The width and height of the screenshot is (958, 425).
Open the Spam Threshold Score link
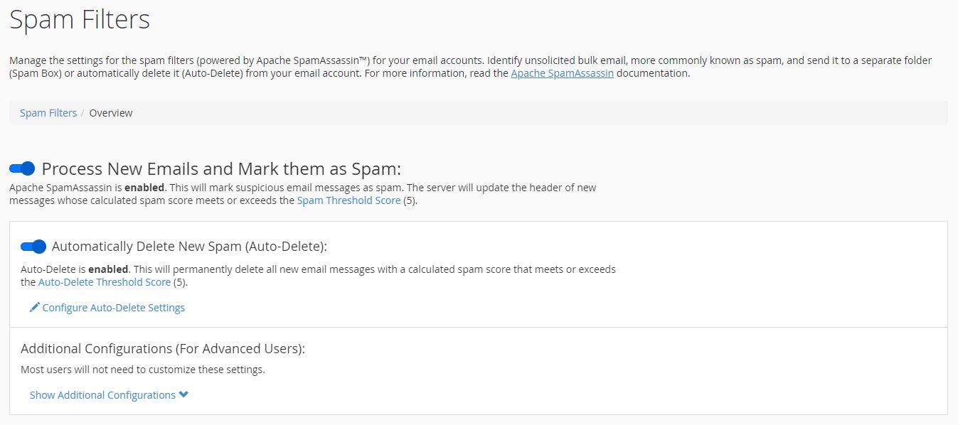click(348, 200)
